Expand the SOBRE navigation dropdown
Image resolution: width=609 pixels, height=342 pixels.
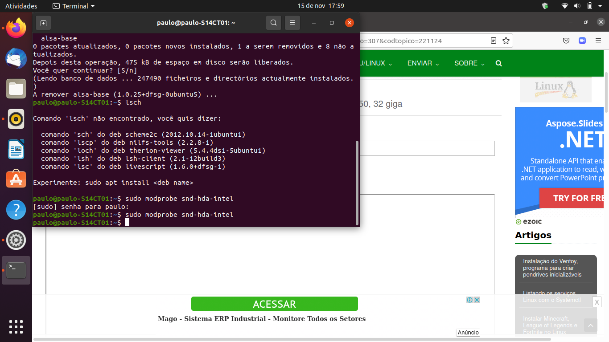point(469,63)
